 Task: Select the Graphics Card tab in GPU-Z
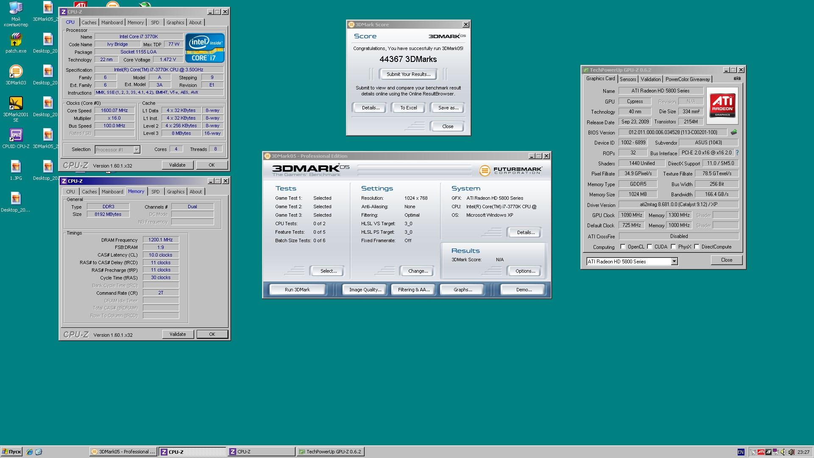600,78
